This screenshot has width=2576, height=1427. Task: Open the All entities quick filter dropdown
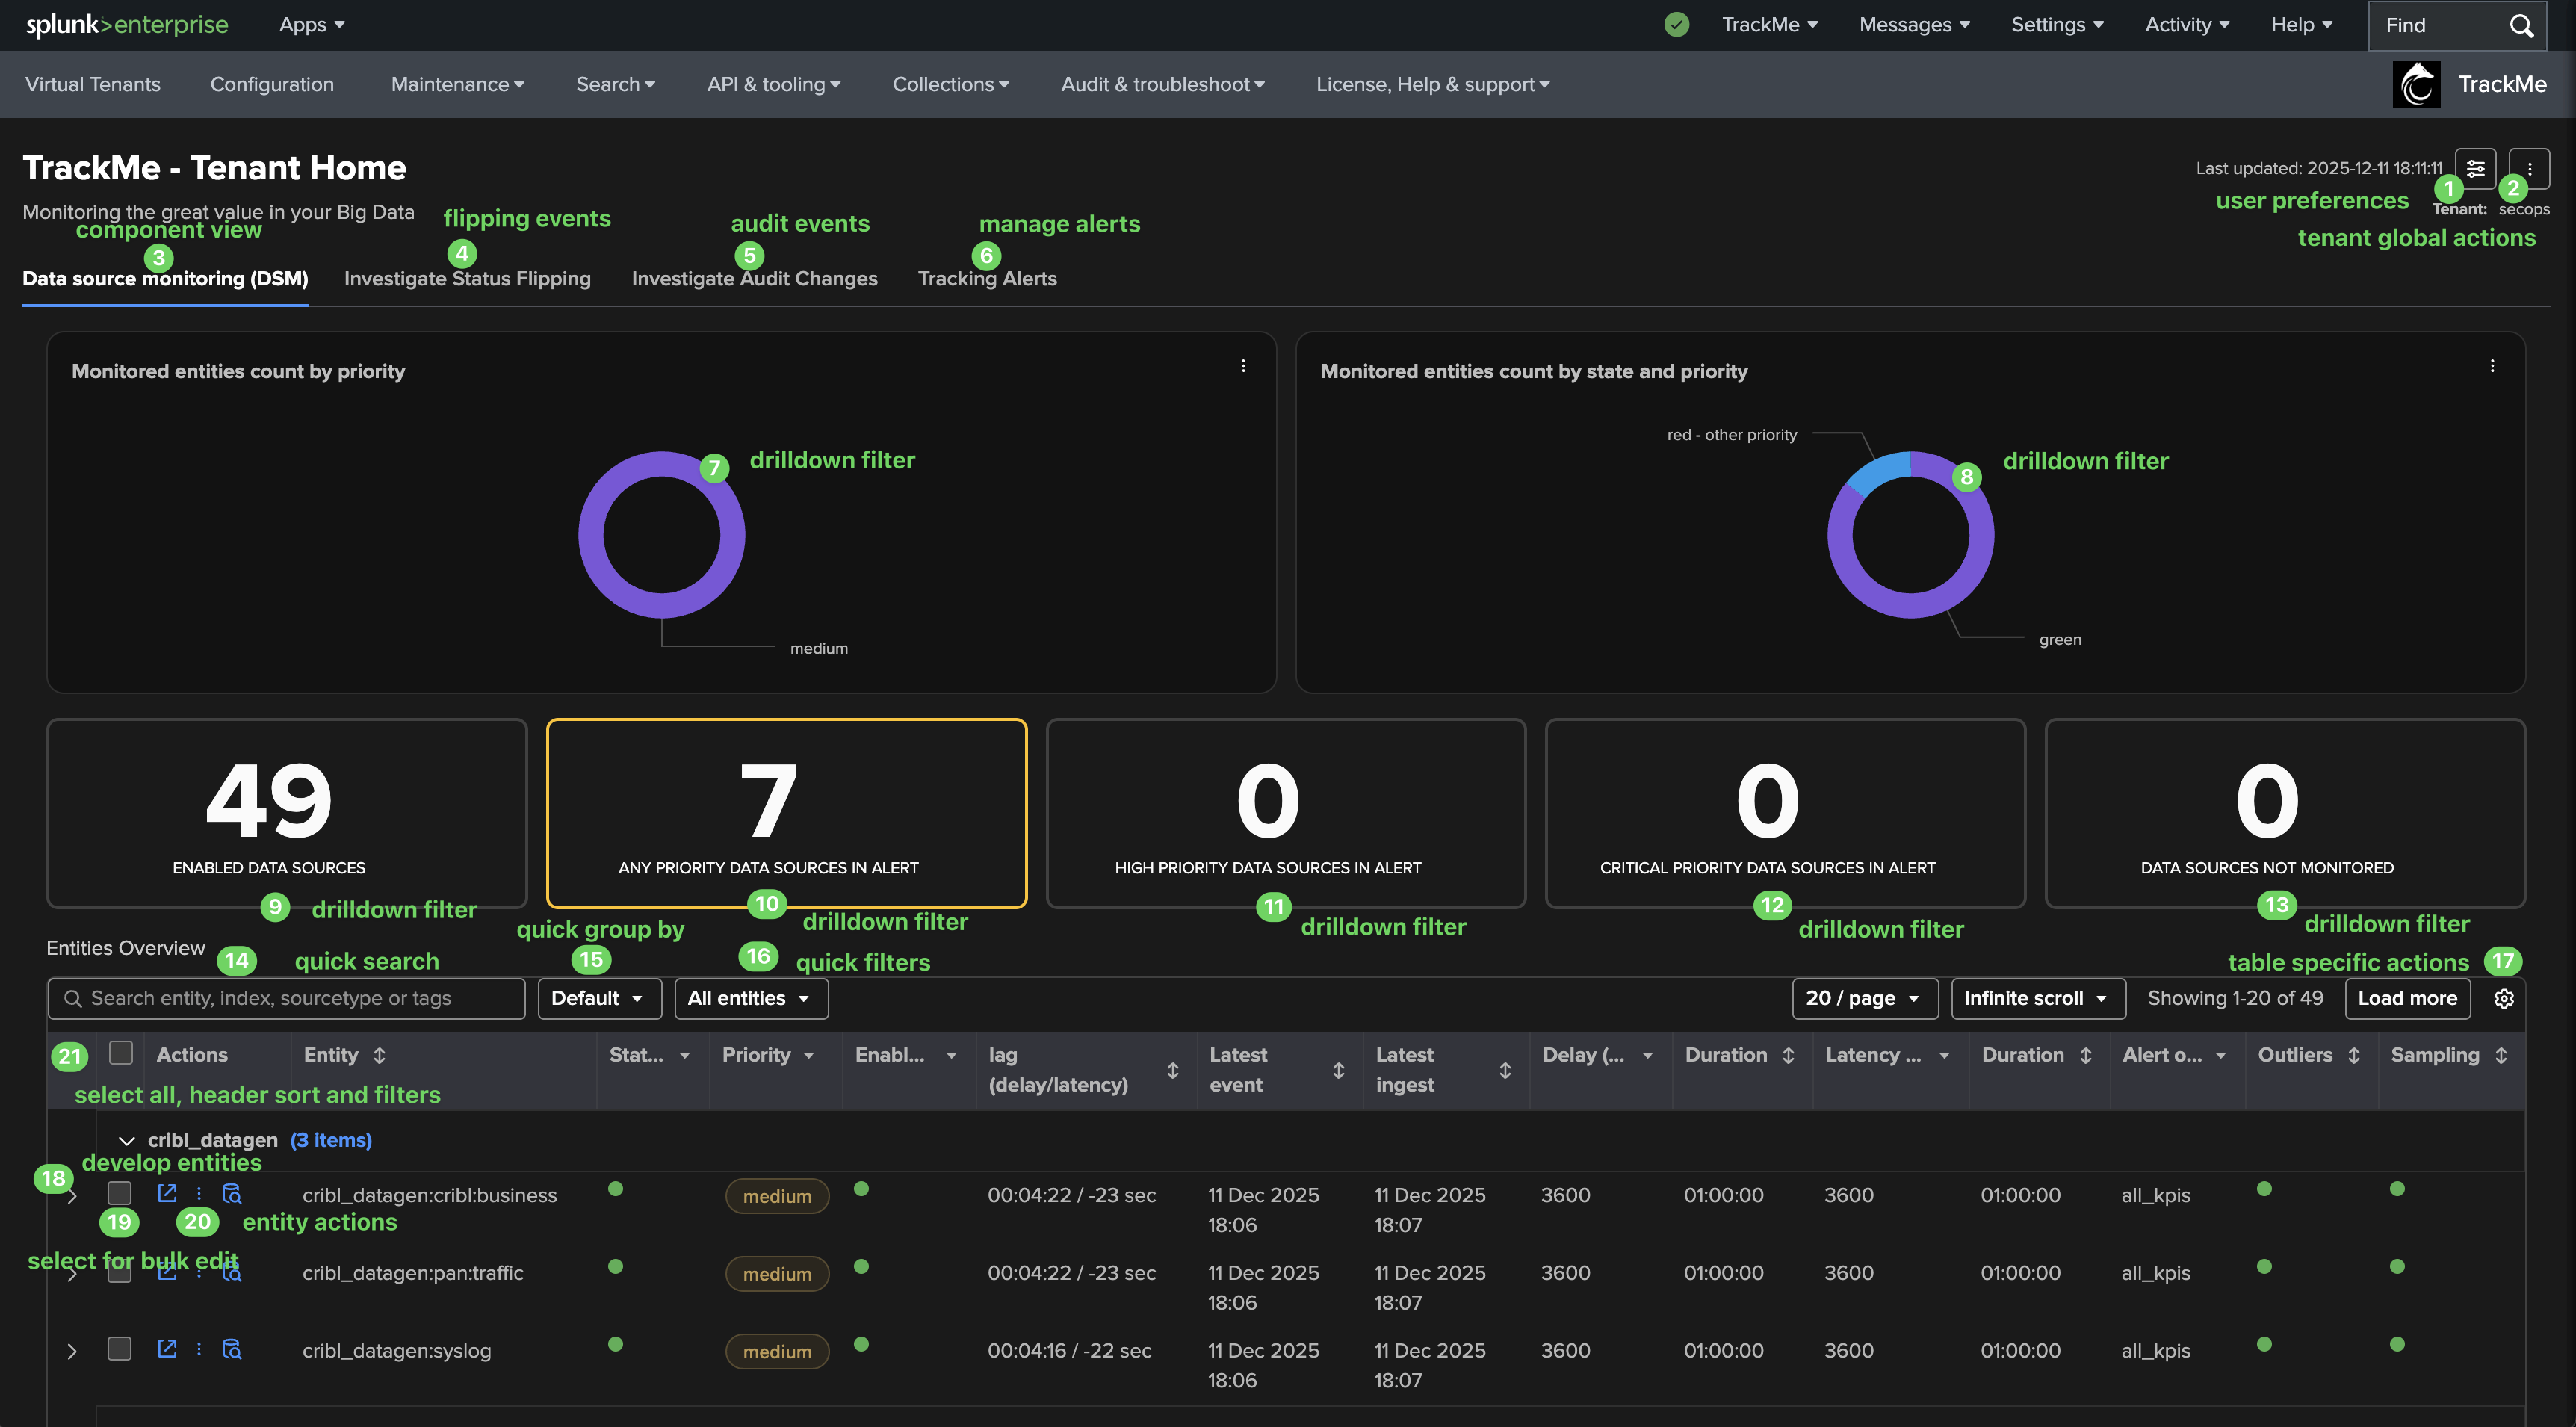click(x=751, y=998)
